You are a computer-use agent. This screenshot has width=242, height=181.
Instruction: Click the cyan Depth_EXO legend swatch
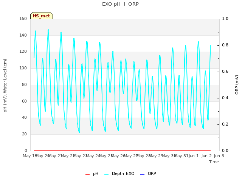107,174
